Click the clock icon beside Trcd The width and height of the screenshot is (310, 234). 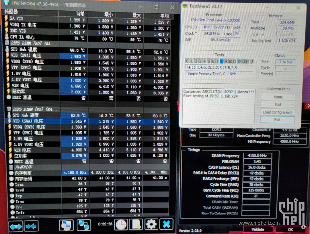coord(12,190)
